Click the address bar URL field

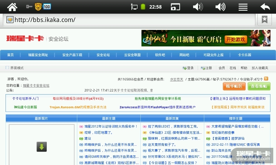point(129,20)
